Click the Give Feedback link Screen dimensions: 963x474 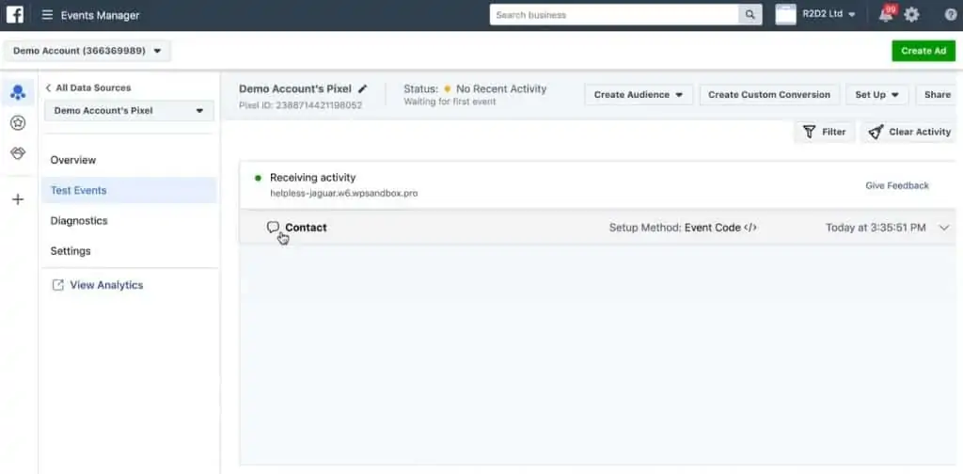[896, 186]
